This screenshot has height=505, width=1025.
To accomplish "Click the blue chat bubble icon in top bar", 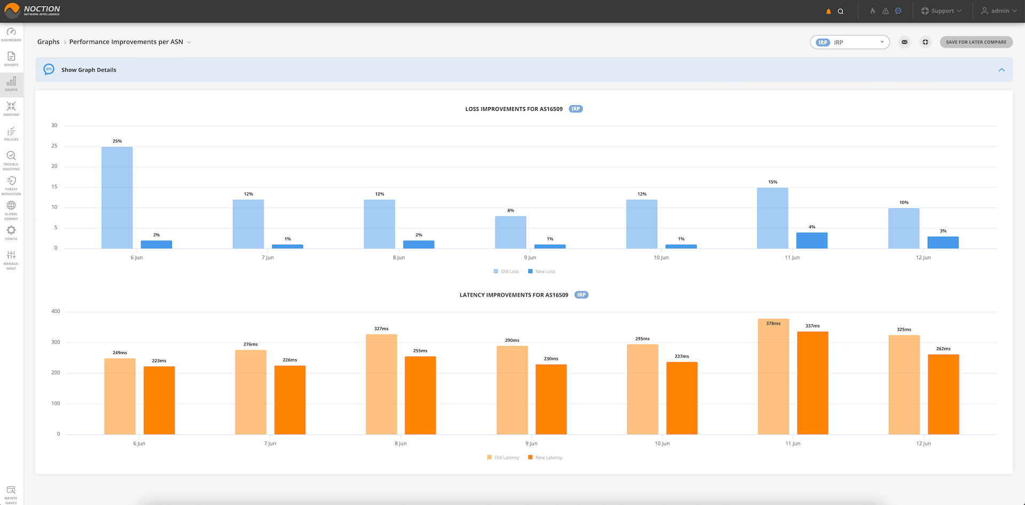I will (x=898, y=11).
